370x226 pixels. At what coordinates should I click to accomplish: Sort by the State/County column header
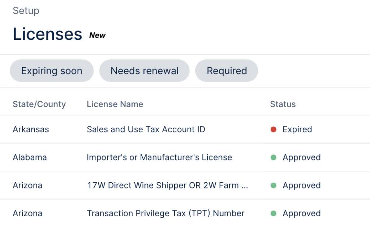pyautogui.click(x=39, y=105)
